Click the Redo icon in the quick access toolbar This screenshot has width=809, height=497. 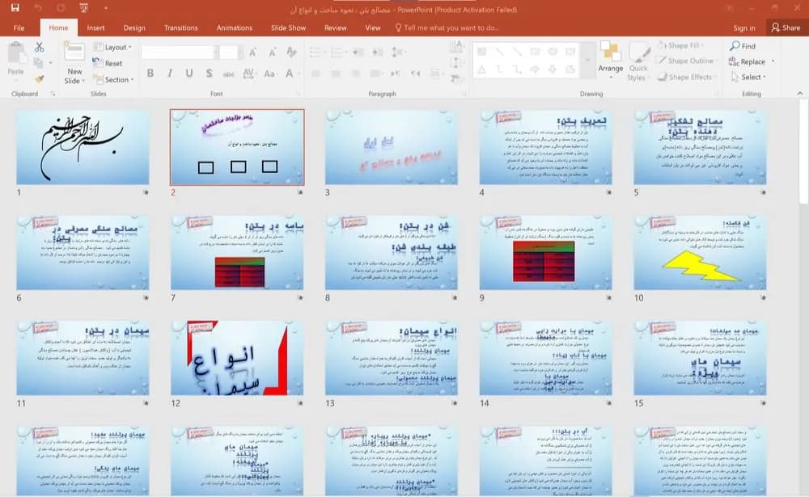click(x=61, y=8)
